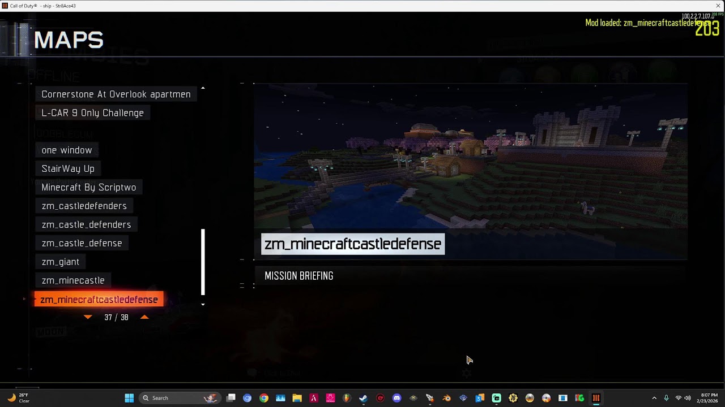
Task: Open Discord from the taskbar
Action: (396, 398)
